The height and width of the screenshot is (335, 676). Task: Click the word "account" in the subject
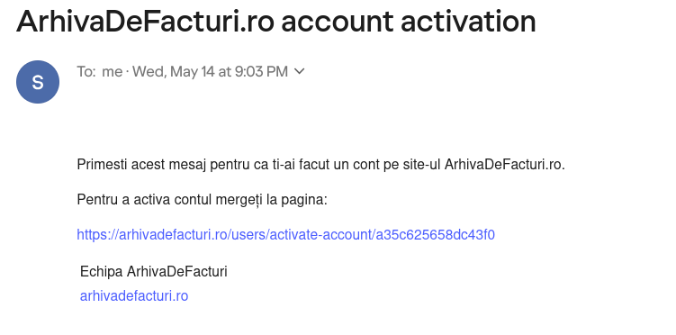(x=338, y=22)
